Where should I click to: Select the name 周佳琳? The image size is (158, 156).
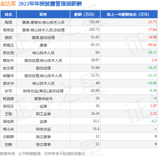[x=8, y=122]
